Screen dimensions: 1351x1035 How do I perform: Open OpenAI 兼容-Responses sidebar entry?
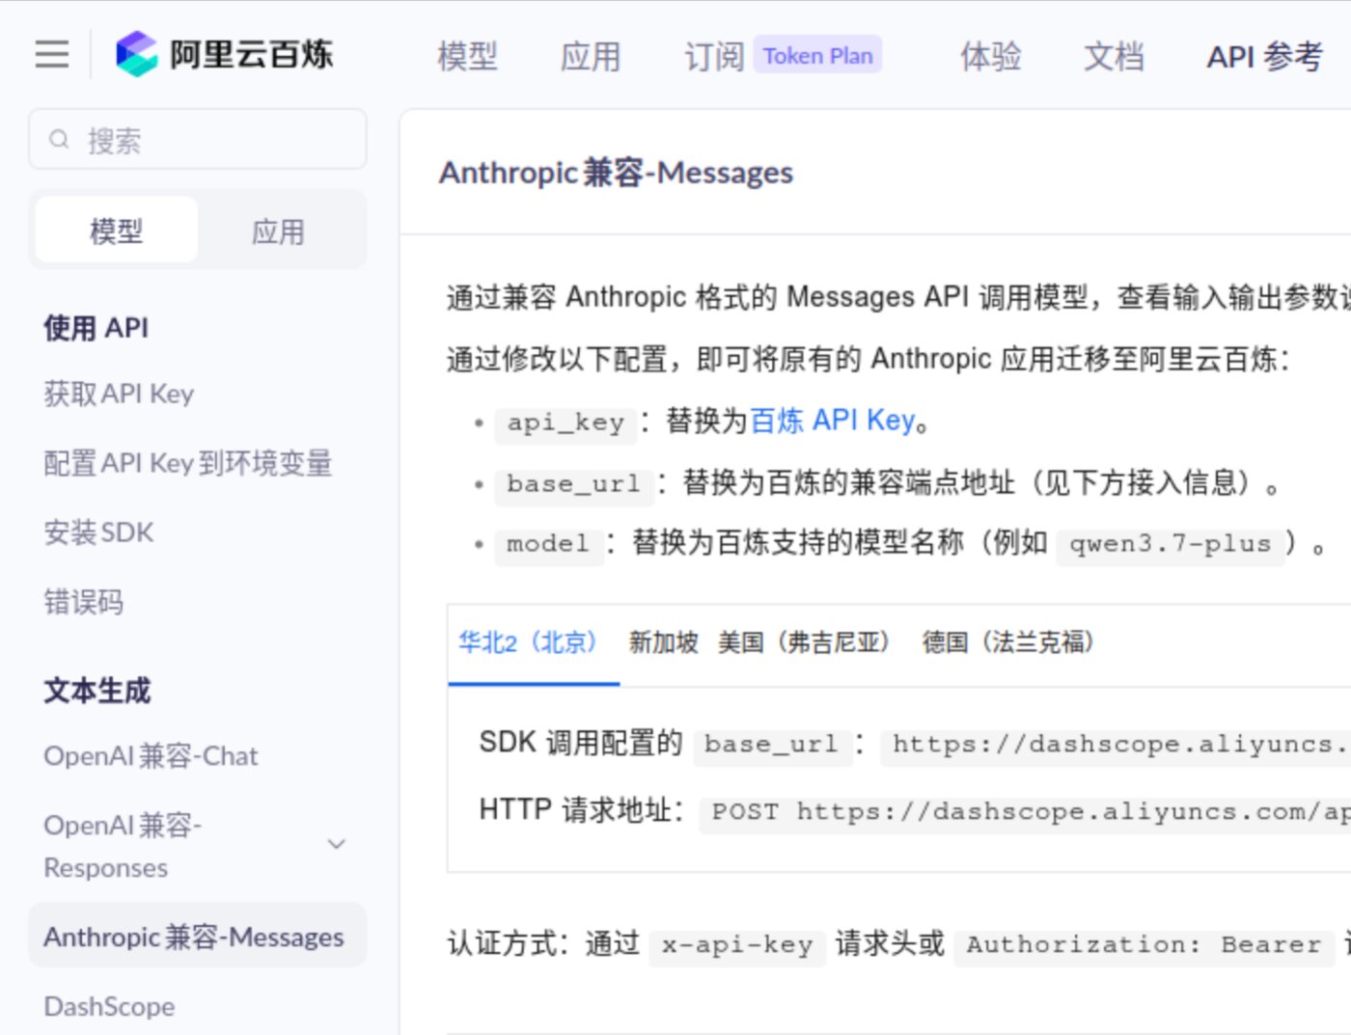tap(123, 846)
